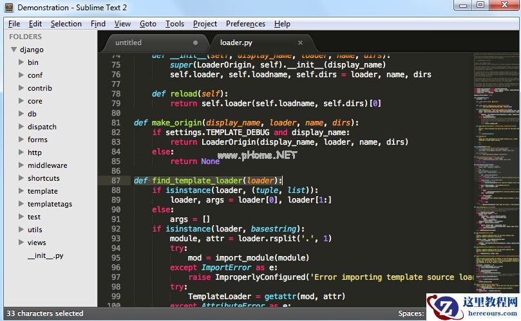The width and height of the screenshot is (521, 321).
Task: Click the unsaved dot on untitled tab
Action: click(196, 43)
